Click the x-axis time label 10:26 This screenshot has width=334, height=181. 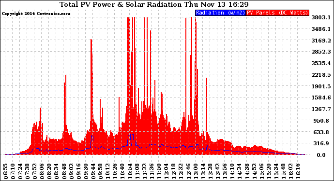[x=115, y=172]
